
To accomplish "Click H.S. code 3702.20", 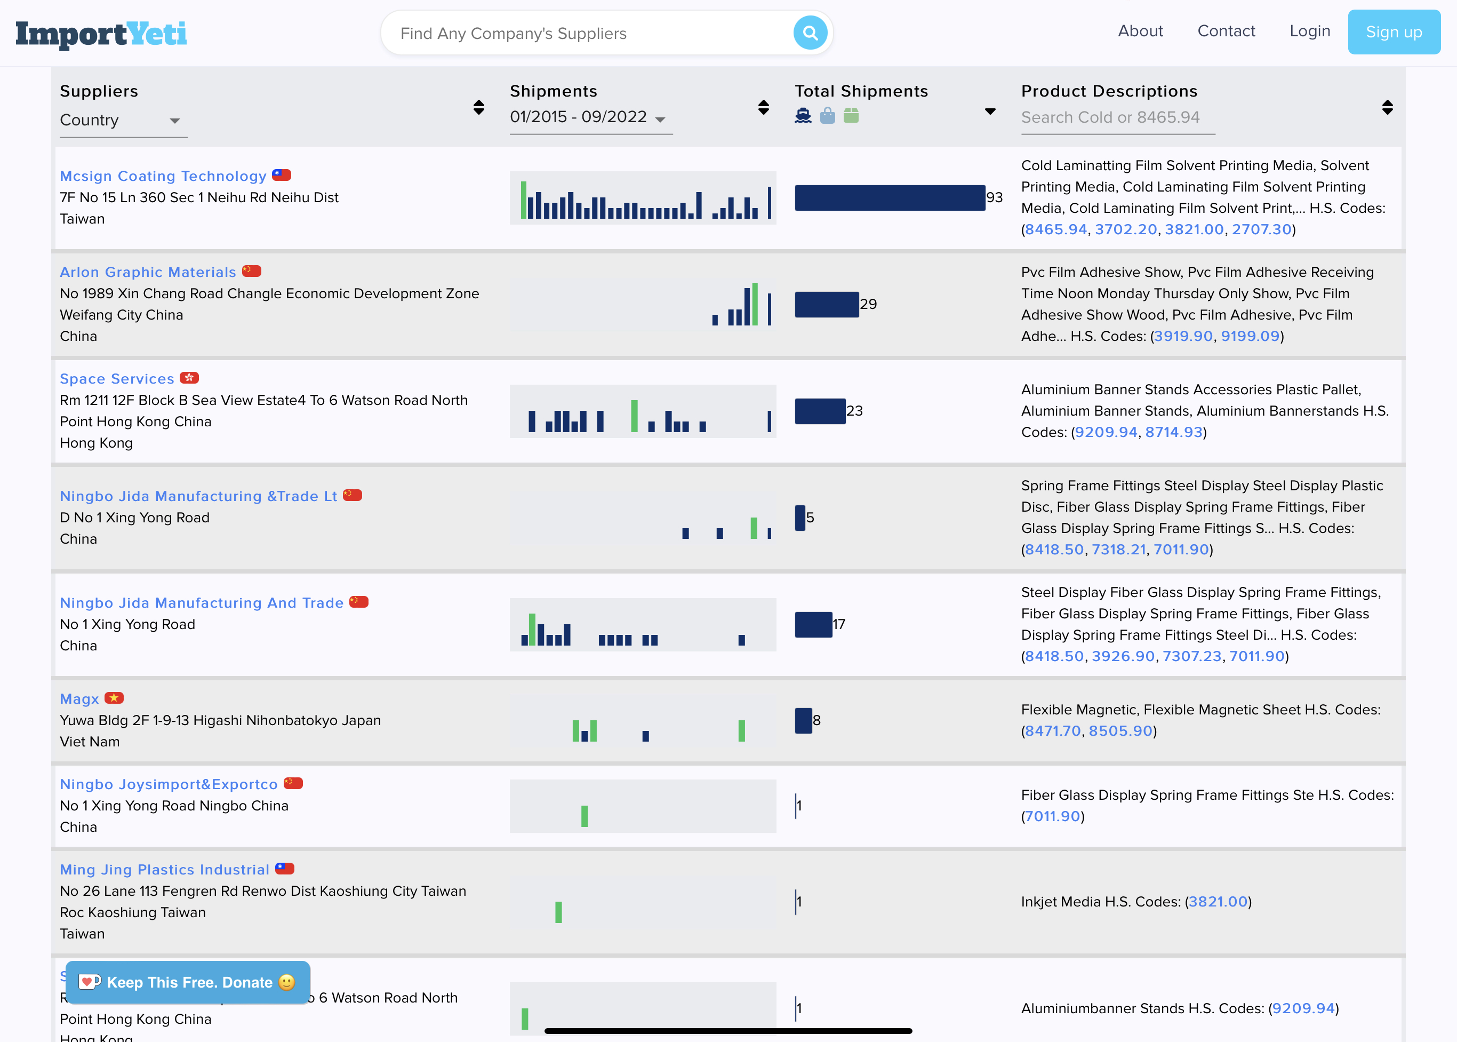I will click(1125, 229).
